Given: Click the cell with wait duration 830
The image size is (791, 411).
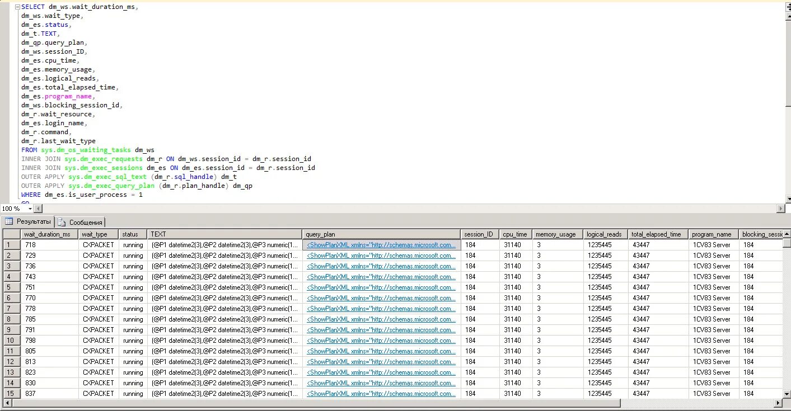Looking at the screenshot, I should point(50,383).
